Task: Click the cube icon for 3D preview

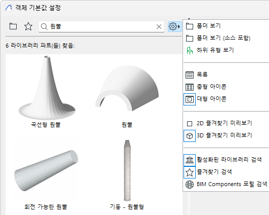Action: 190,136
